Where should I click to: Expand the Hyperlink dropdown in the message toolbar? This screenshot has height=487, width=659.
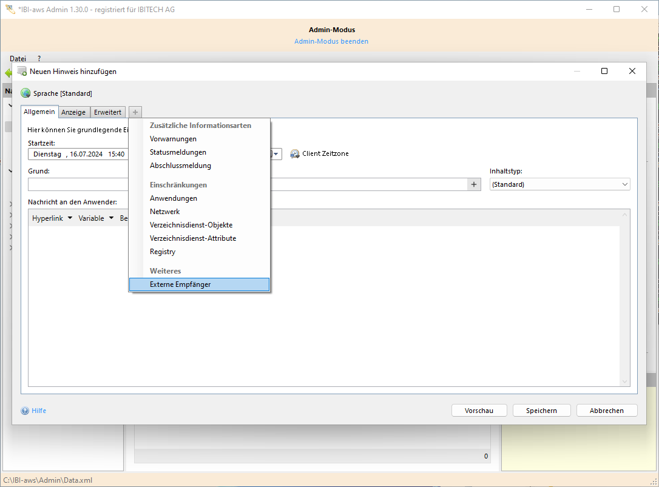52,218
